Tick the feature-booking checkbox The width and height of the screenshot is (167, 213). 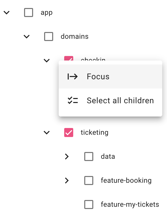(89, 180)
